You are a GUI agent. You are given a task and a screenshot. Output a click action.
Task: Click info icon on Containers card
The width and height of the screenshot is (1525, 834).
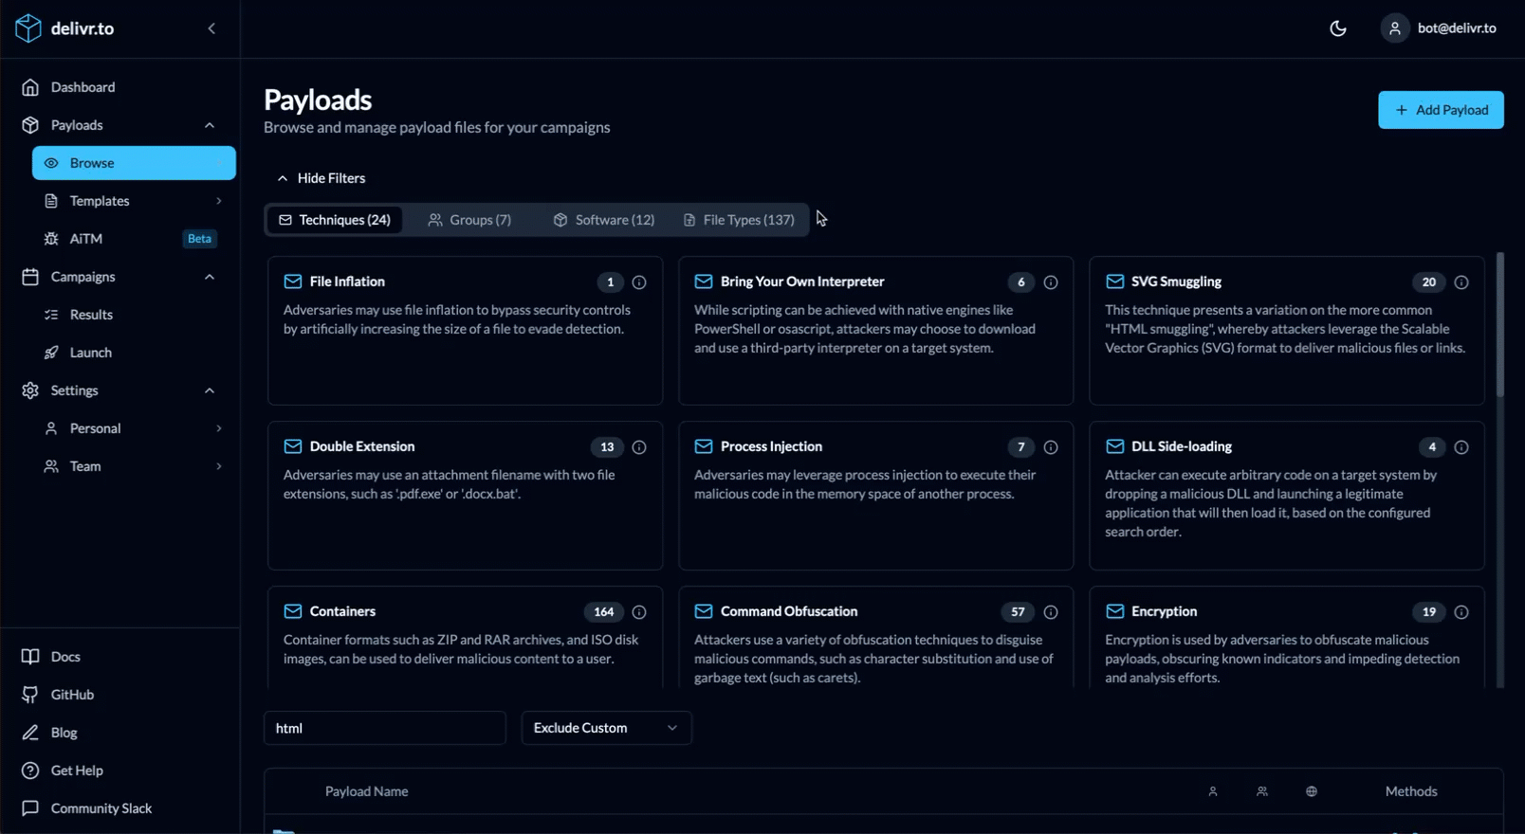tap(639, 612)
